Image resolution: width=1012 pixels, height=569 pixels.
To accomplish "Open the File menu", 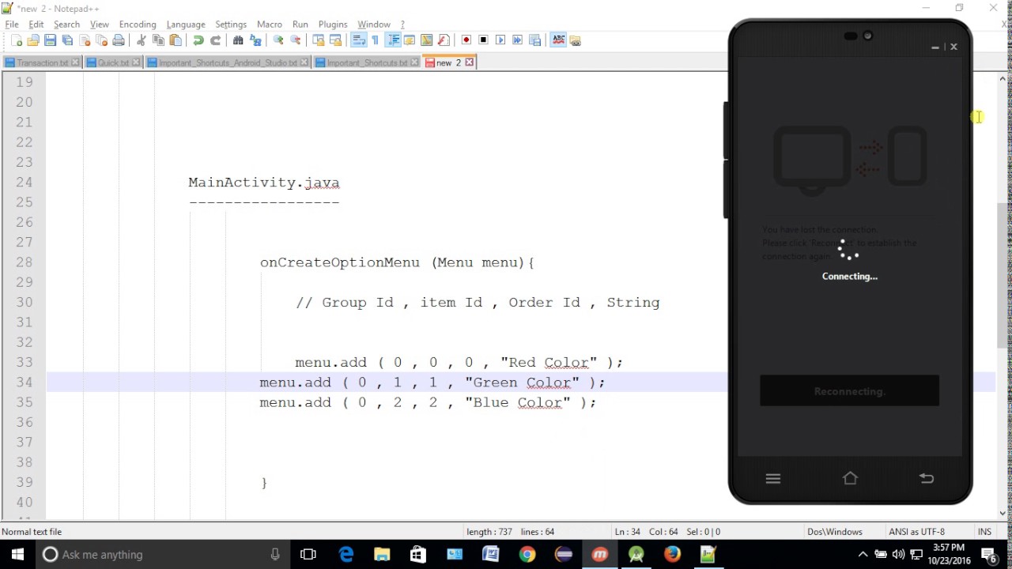I will [12, 24].
